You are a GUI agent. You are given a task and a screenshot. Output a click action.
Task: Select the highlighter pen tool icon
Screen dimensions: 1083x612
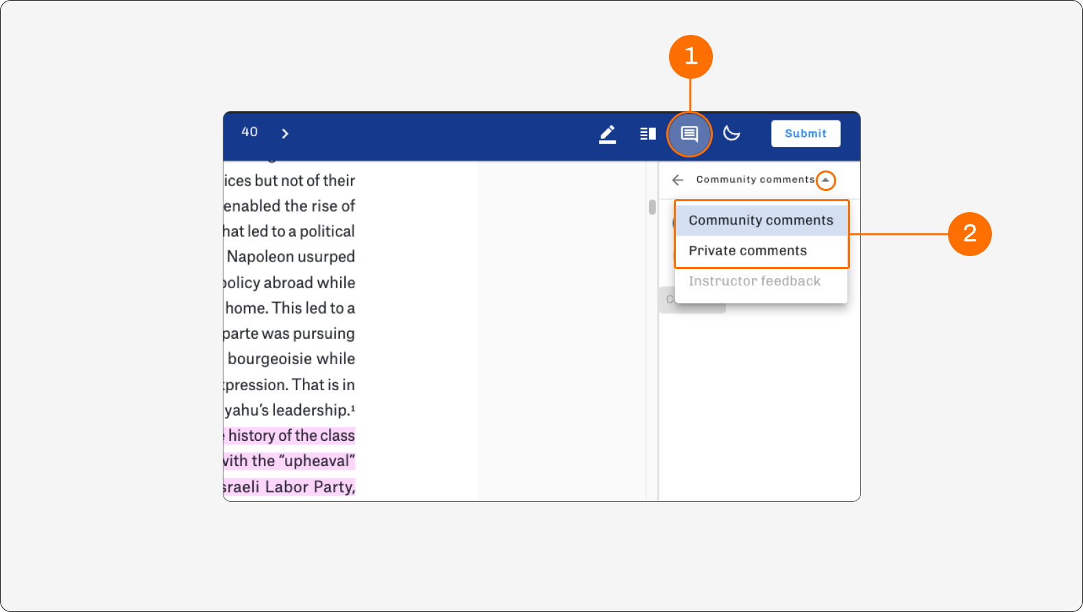607,133
